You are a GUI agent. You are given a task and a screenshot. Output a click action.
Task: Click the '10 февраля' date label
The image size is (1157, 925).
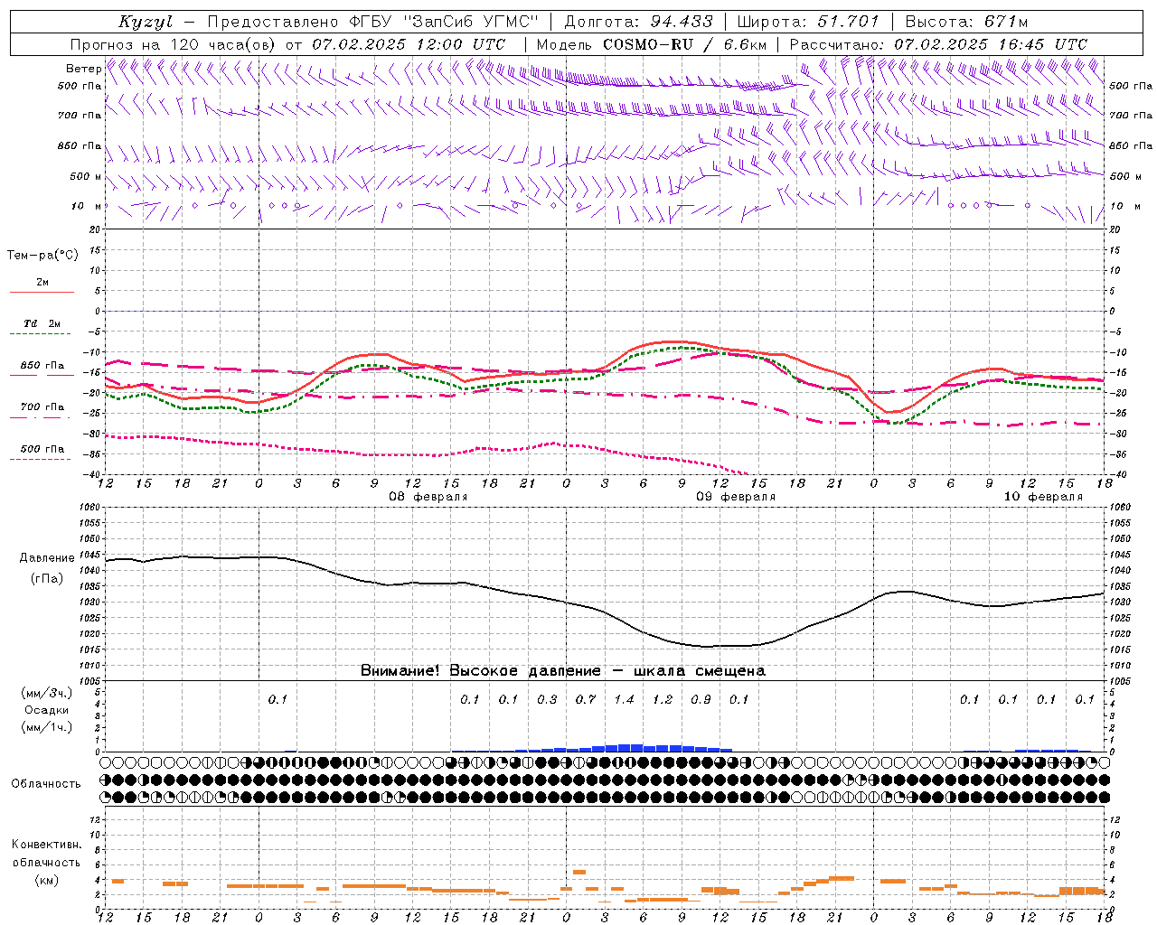coord(1043,497)
